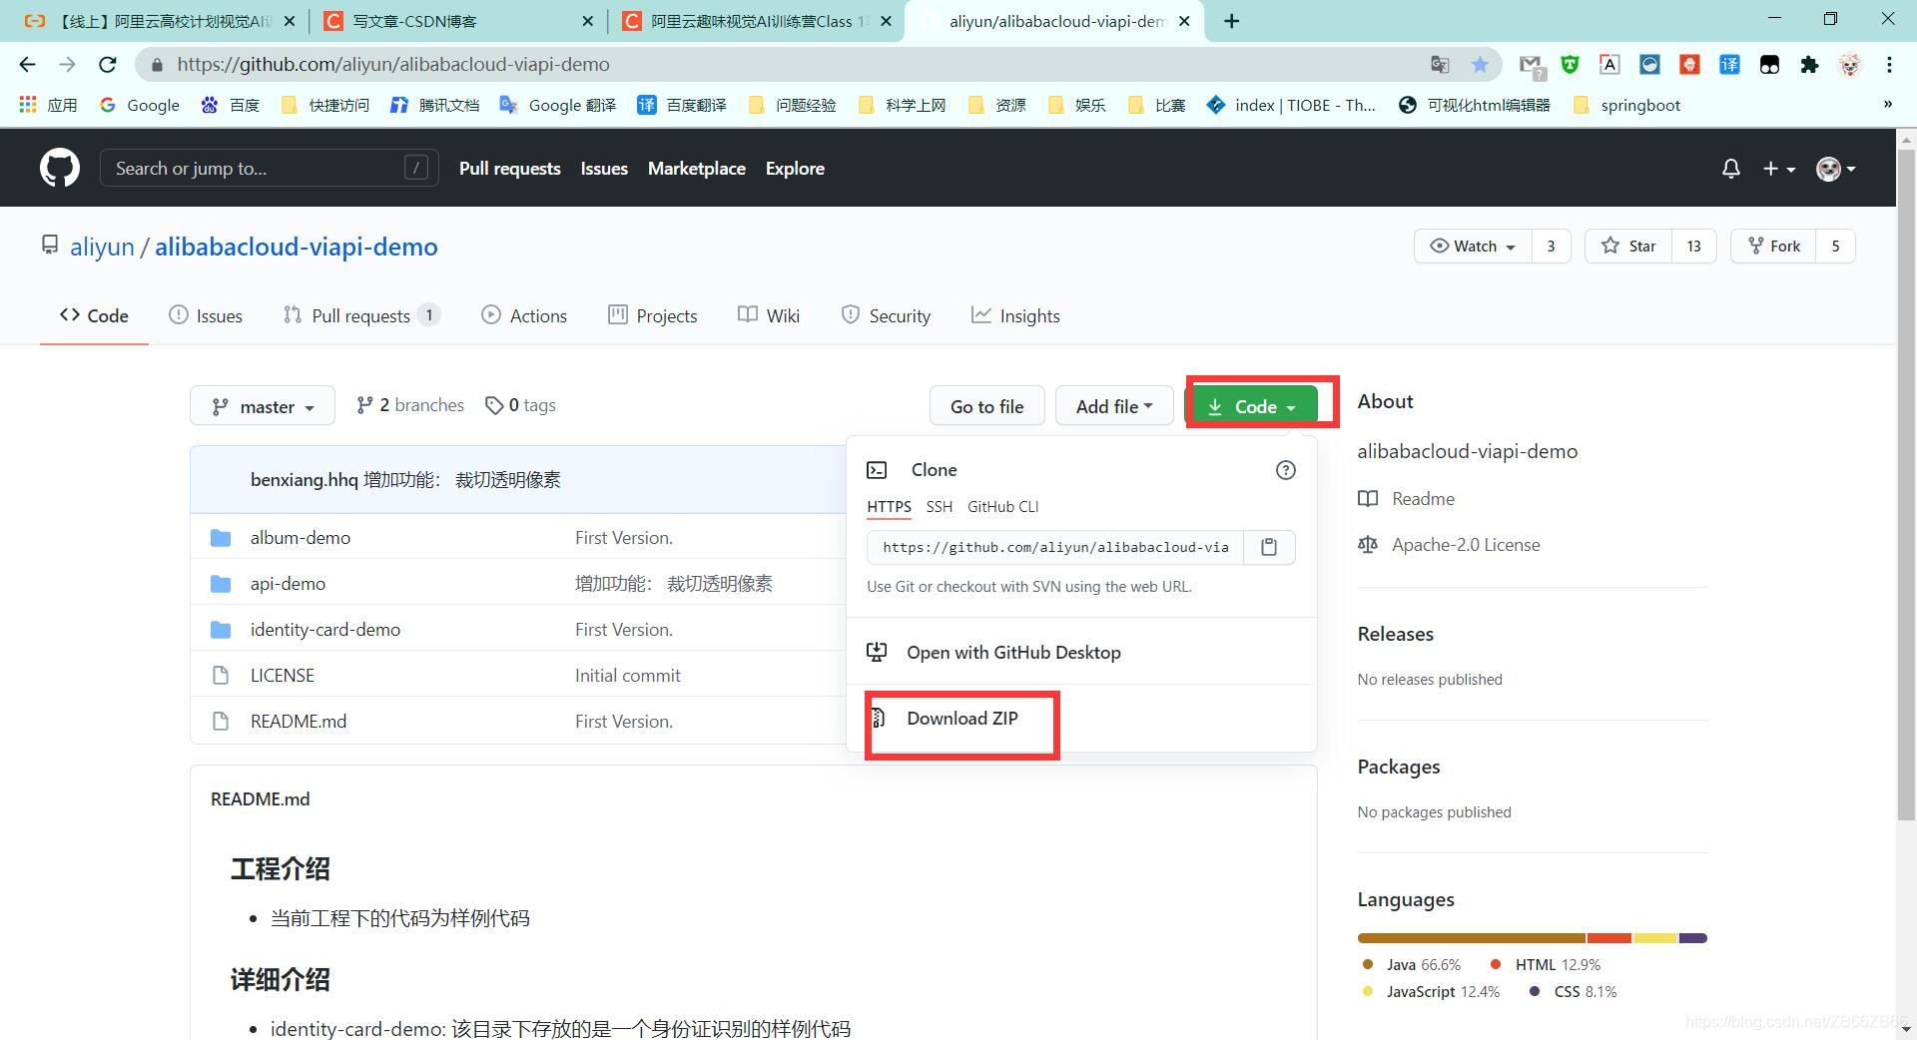Select the SSH clone option

point(939,507)
